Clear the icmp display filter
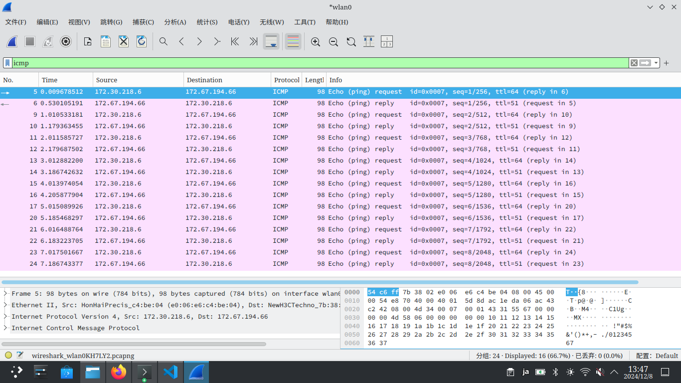This screenshot has height=383, width=681. [x=634, y=63]
